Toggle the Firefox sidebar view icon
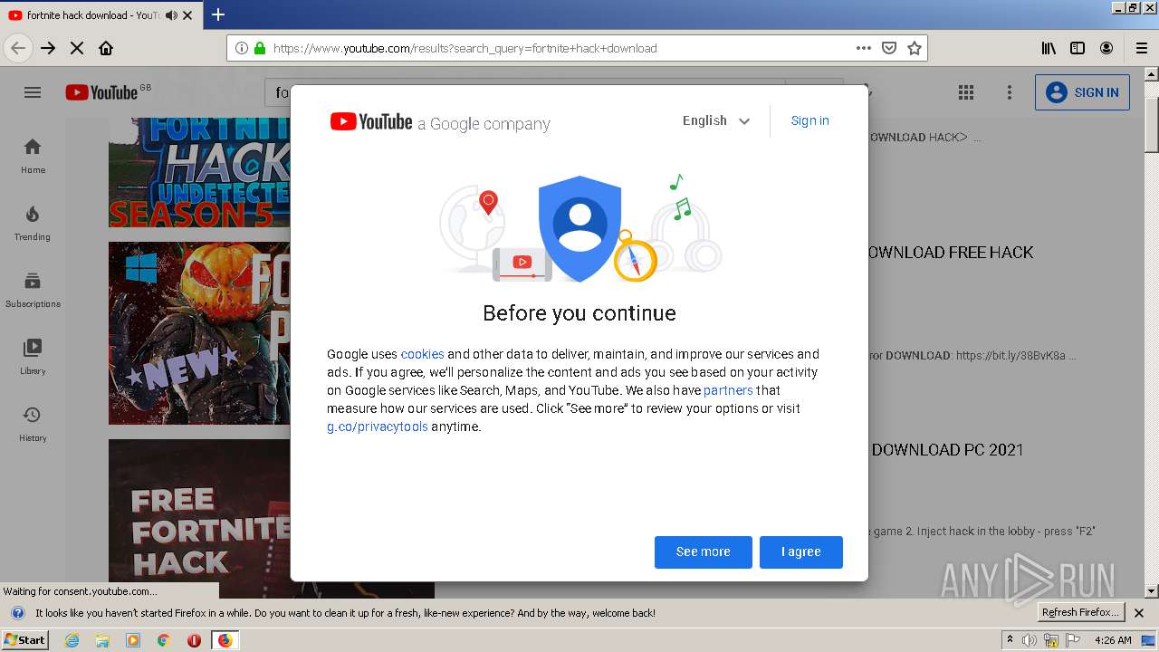 coord(1078,48)
